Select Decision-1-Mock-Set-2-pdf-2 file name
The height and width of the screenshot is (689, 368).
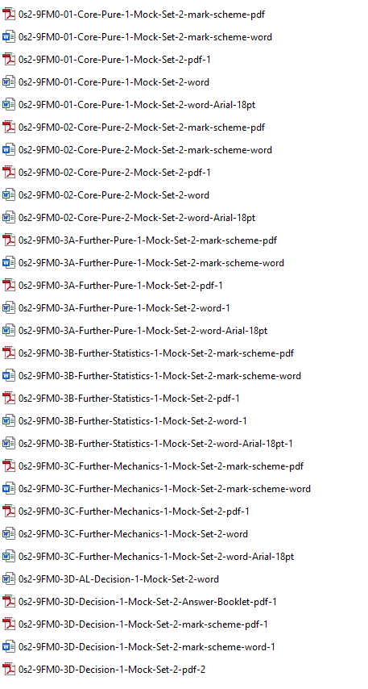(x=112, y=670)
